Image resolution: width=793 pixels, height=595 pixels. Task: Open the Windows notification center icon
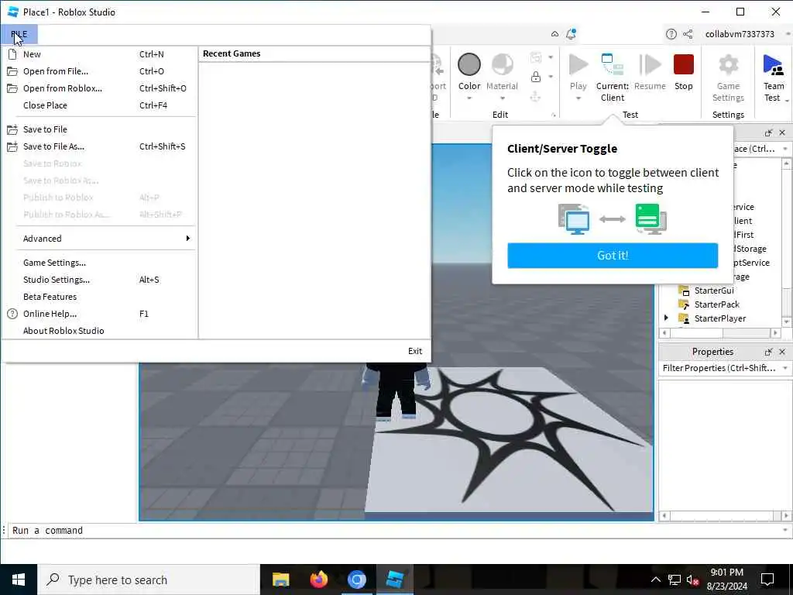click(x=767, y=580)
